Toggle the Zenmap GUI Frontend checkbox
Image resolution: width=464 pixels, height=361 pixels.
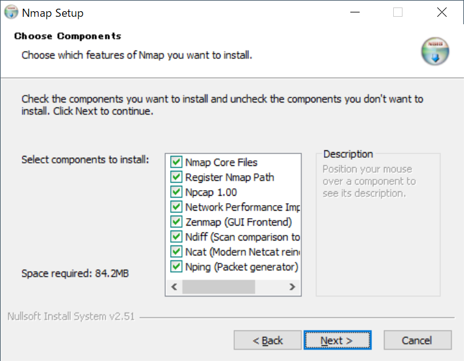coord(176,222)
